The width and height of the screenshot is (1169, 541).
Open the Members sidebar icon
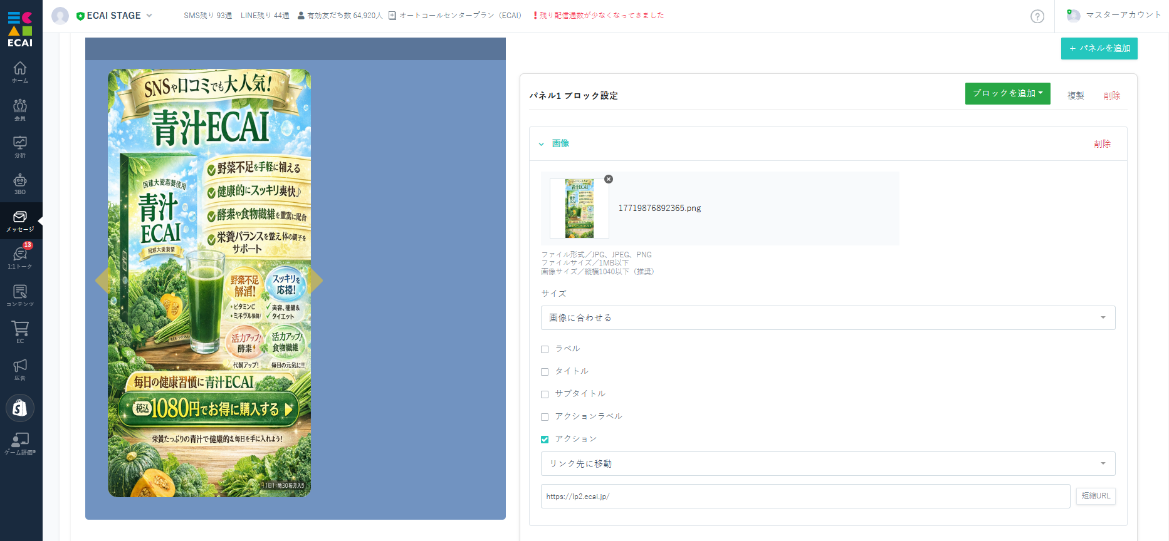coord(20,109)
